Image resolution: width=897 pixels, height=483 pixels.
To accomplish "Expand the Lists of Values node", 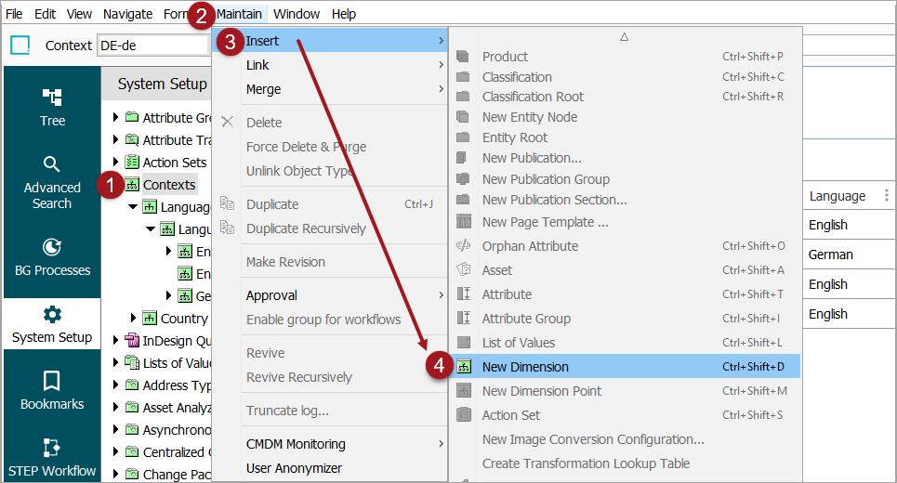I will (x=115, y=362).
